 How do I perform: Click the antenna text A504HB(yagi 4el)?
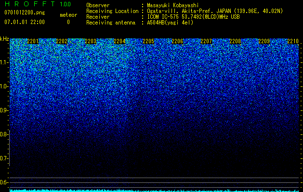[x=170, y=23]
